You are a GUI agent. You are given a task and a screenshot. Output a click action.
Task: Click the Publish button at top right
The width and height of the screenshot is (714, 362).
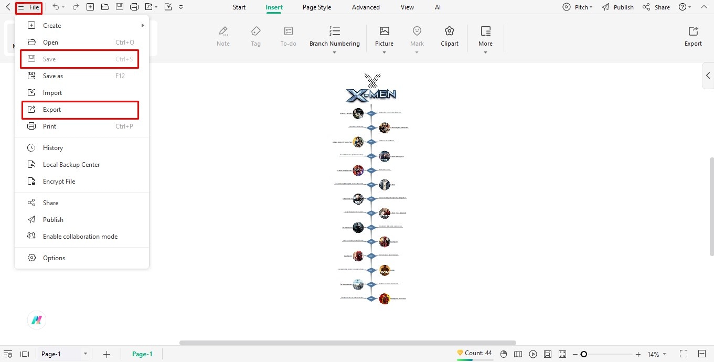click(x=617, y=7)
